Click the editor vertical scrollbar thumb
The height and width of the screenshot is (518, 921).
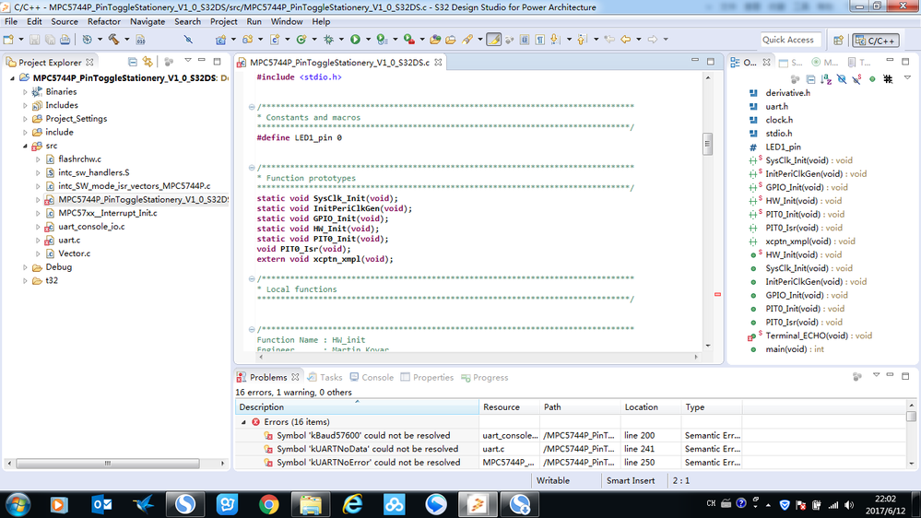[708, 144]
